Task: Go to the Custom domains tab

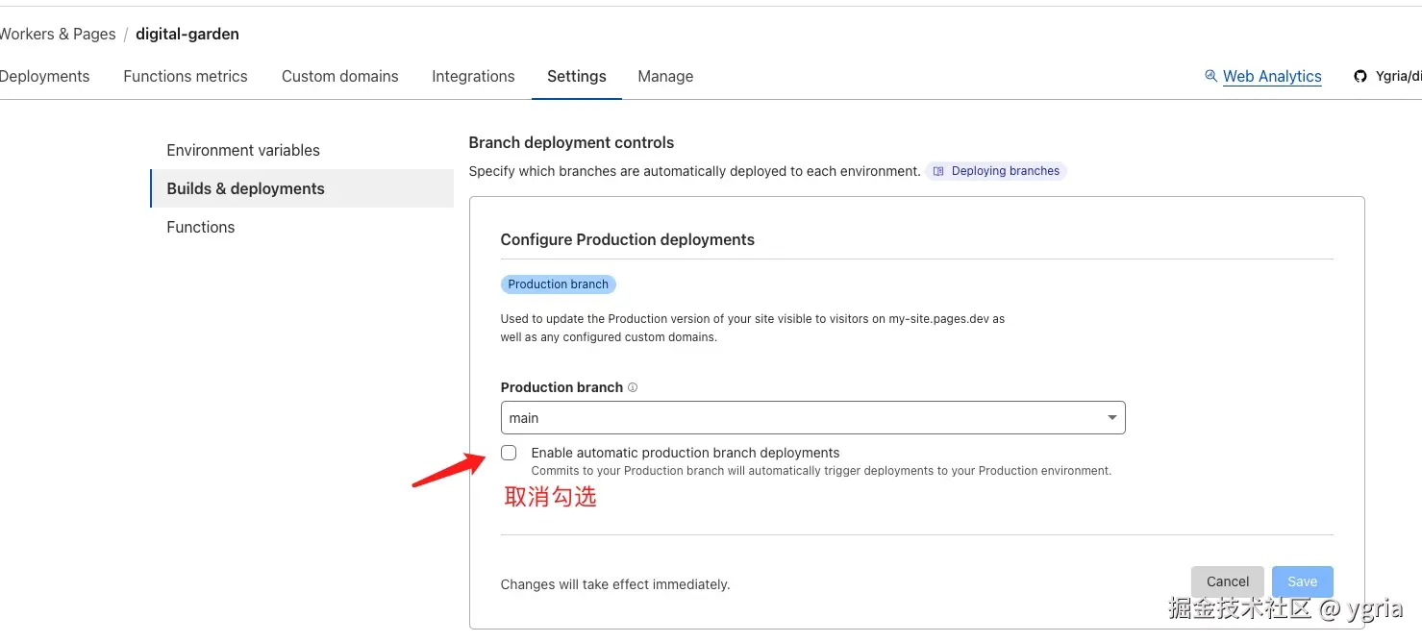Action: [x=339, y=76]
